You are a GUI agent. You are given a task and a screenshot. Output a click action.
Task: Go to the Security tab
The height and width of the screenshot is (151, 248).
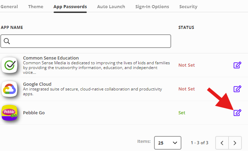pos(188,6)
